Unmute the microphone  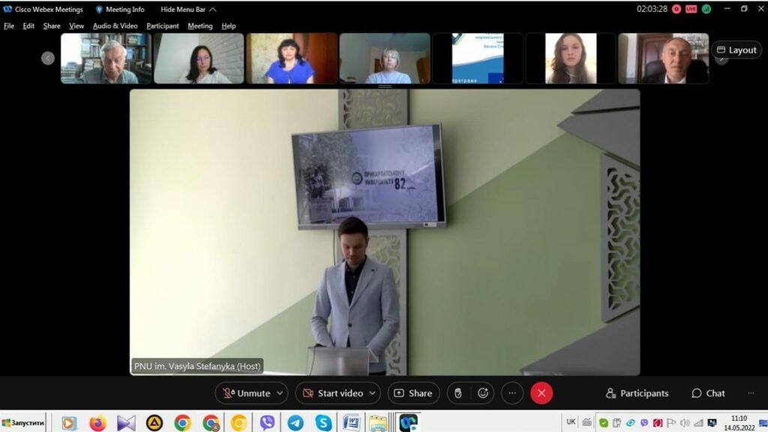[246, 393]
